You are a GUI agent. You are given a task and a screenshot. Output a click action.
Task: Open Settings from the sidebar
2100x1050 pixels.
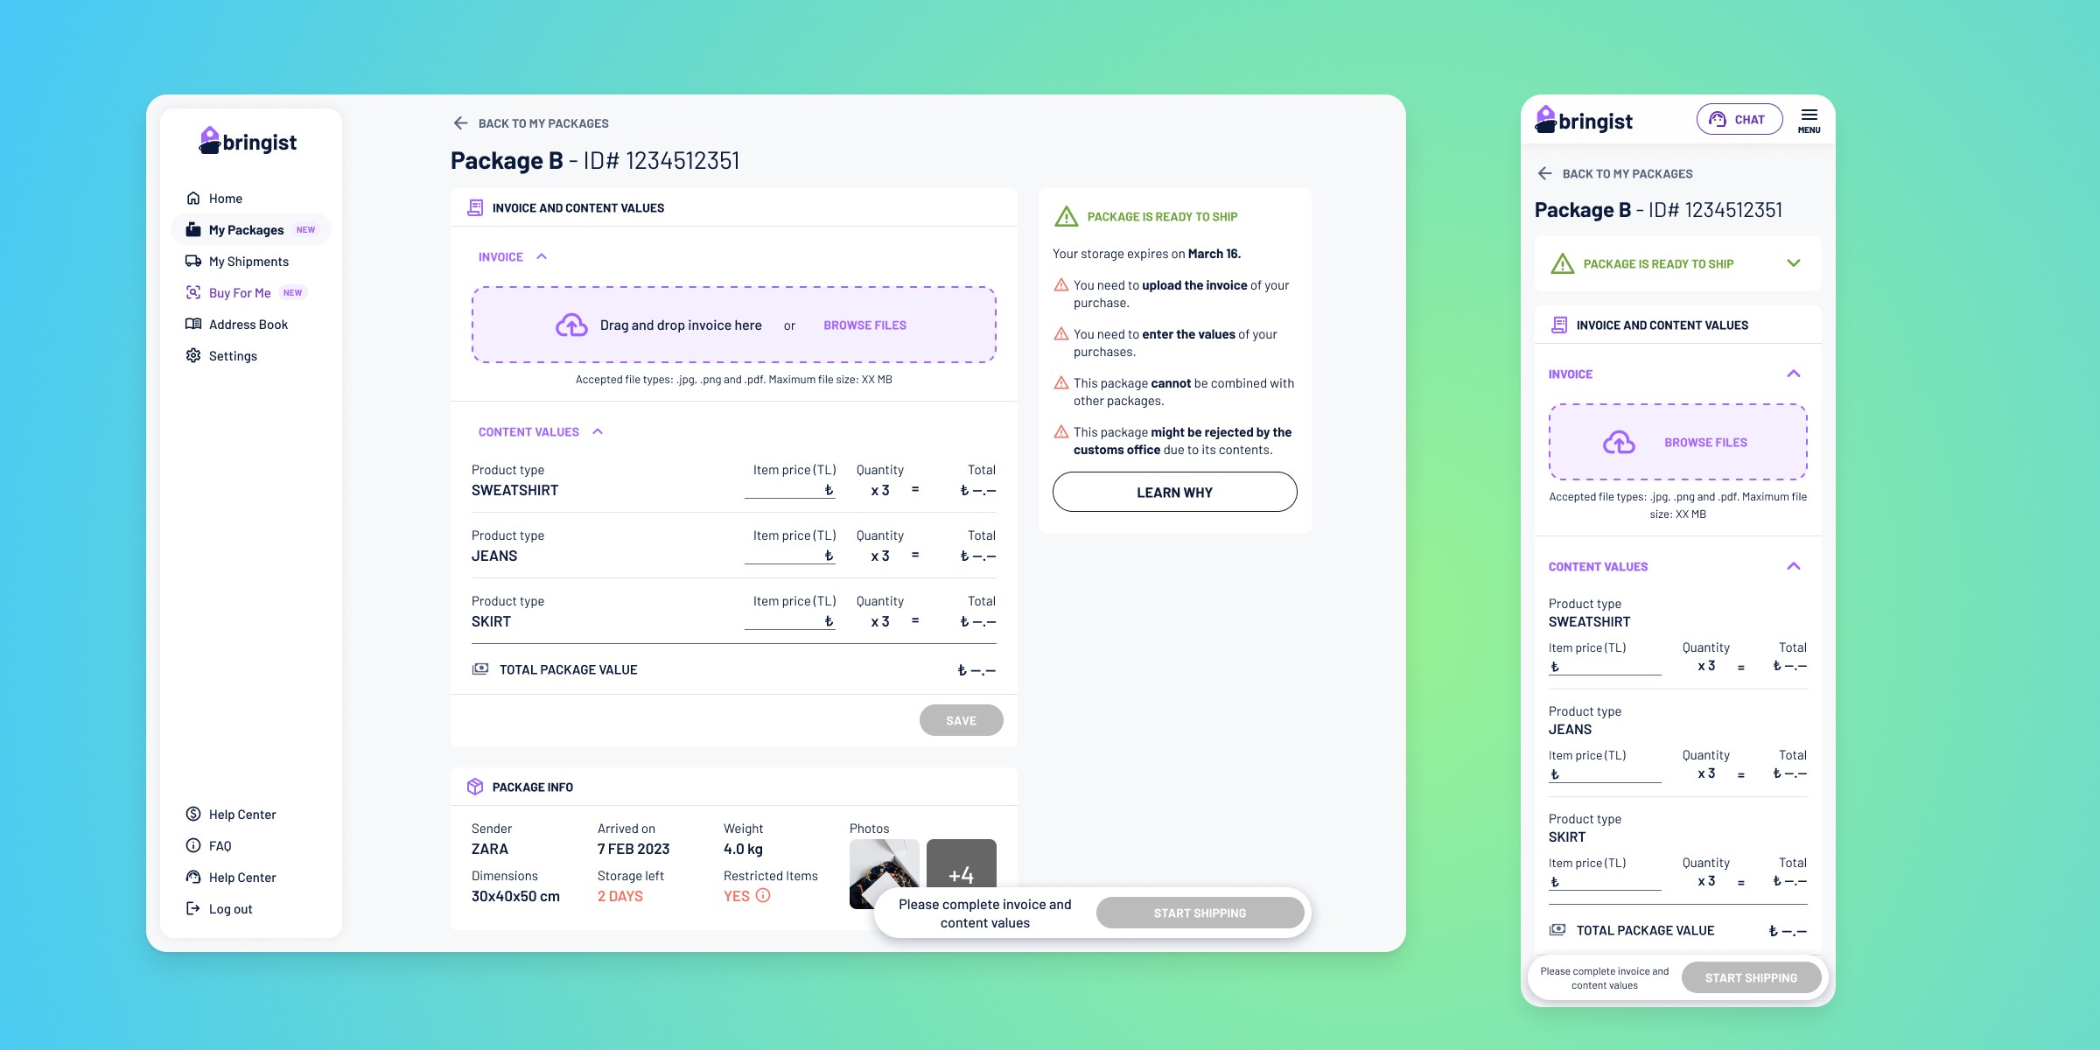(x=233, y=356)
